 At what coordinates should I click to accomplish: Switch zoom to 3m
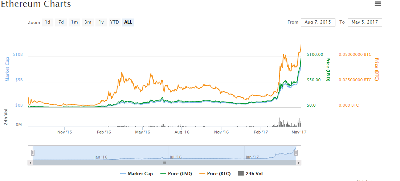(x=88, y=22)
